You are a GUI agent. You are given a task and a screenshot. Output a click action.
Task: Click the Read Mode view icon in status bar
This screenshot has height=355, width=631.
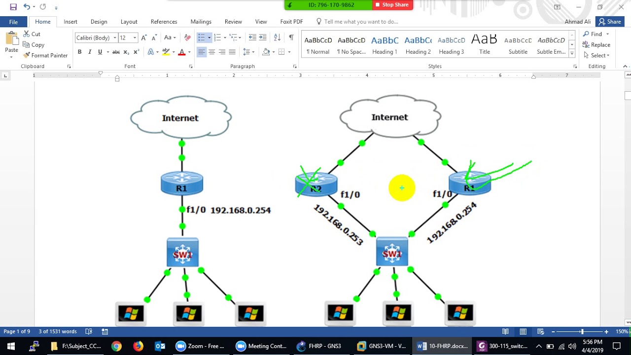(505, 332)
